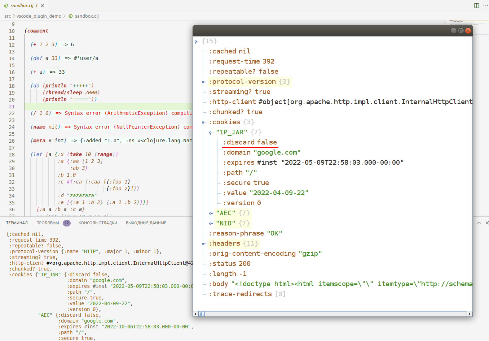Click the inspector scrollbar right arrow
Viewport: 489px width, 341px height.
pos(470,314)
